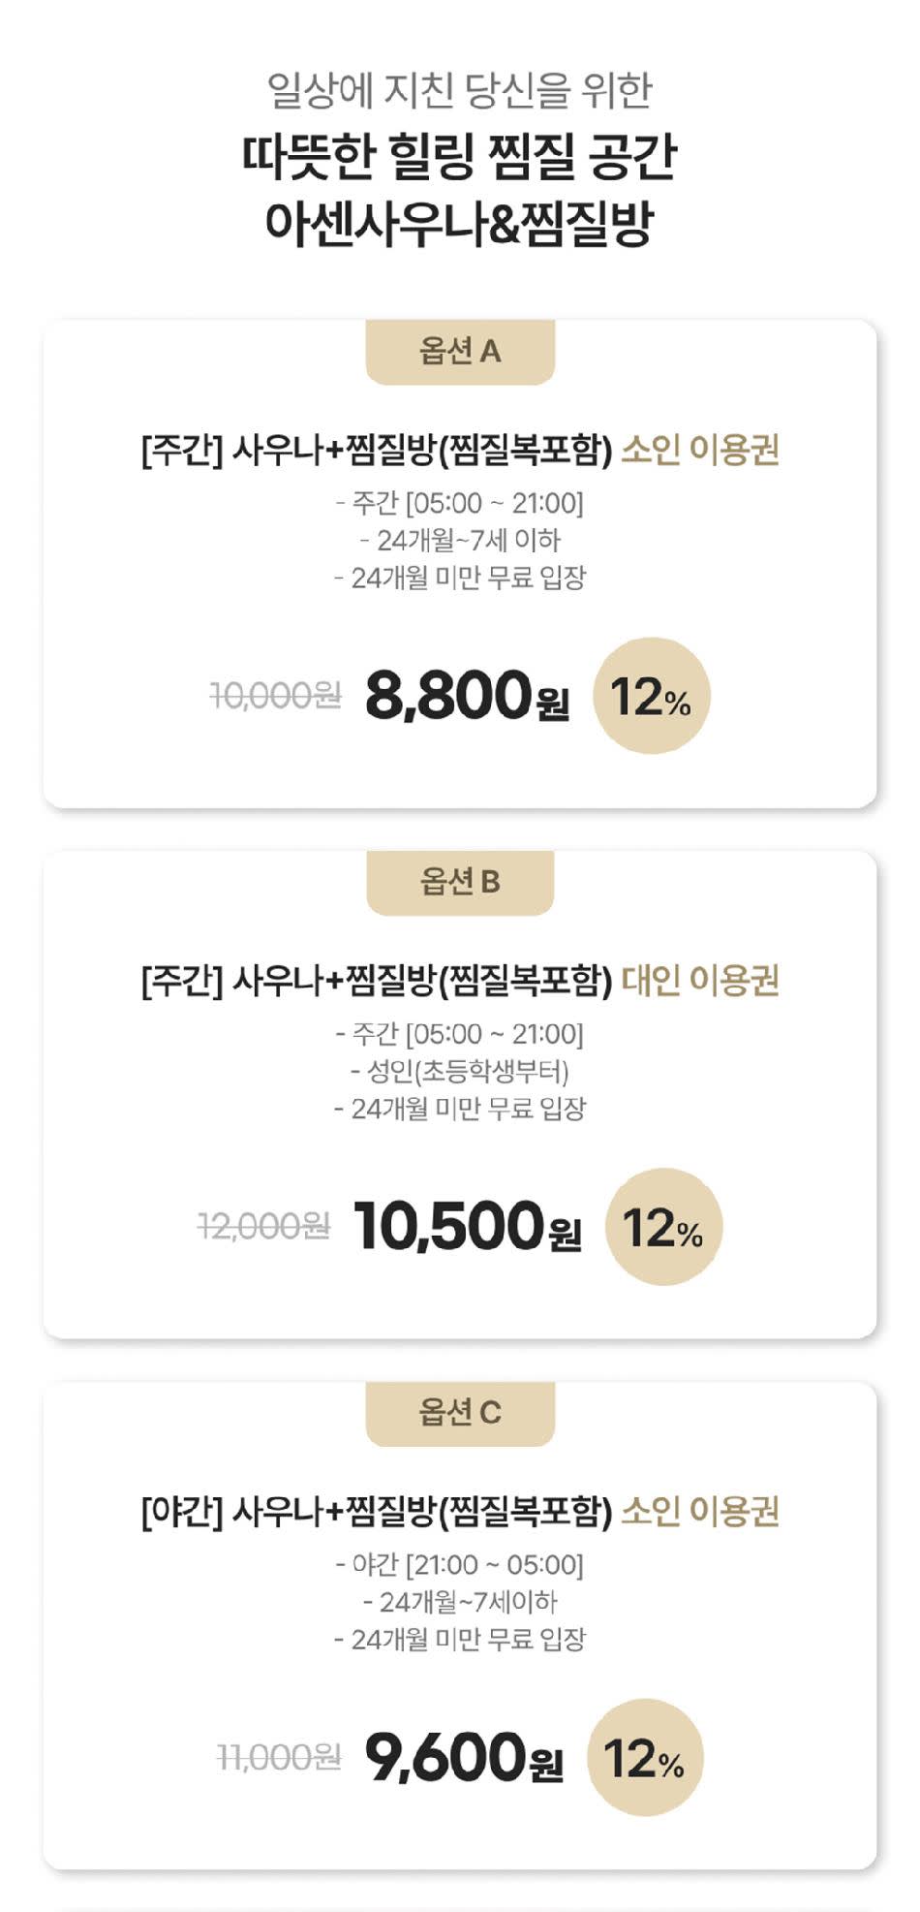Tap the 12% discount badge in Option C
The height and width of the screenshot is (1912, 920).
(645, 1757)
